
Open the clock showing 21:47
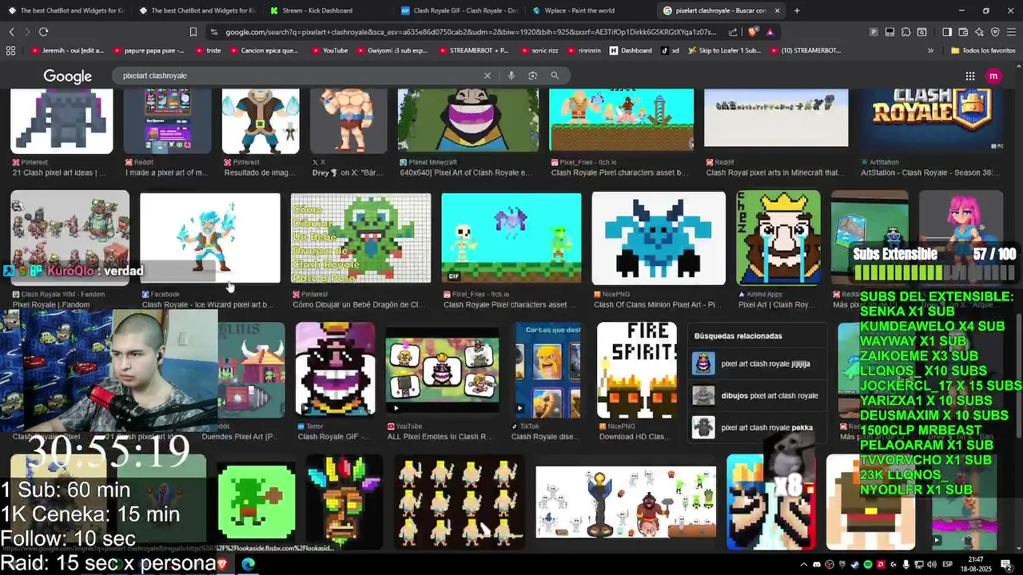(x=976, y=565)
